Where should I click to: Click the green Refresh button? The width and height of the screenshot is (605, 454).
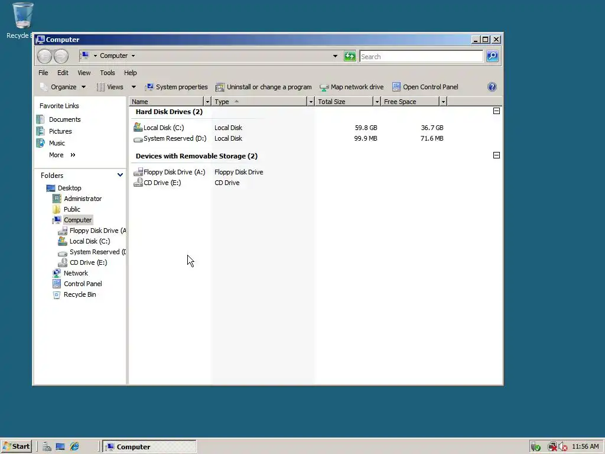[350, 56]
